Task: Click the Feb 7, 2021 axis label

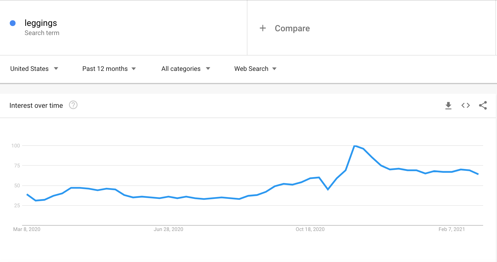Action: pyautogui.click(x=451, y=229)
